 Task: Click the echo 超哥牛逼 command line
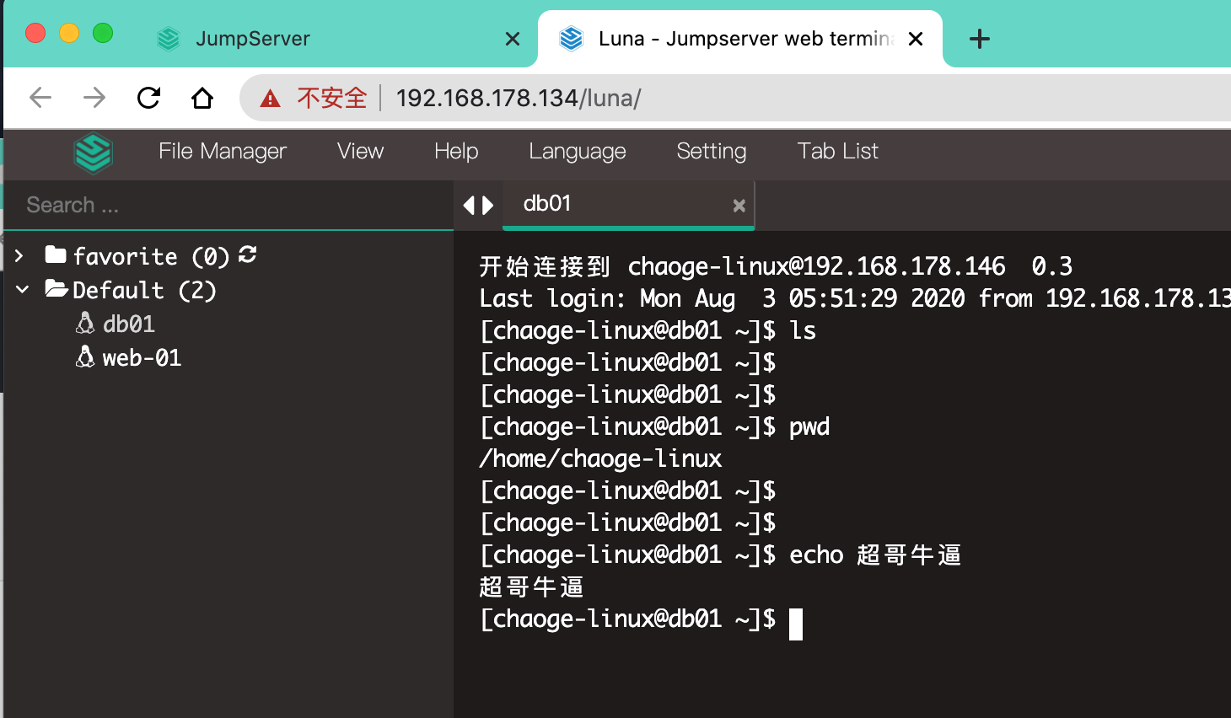click(721, 555)
